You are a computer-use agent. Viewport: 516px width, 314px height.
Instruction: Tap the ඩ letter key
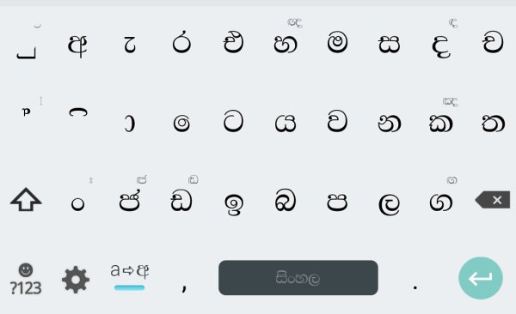[181, 202]
